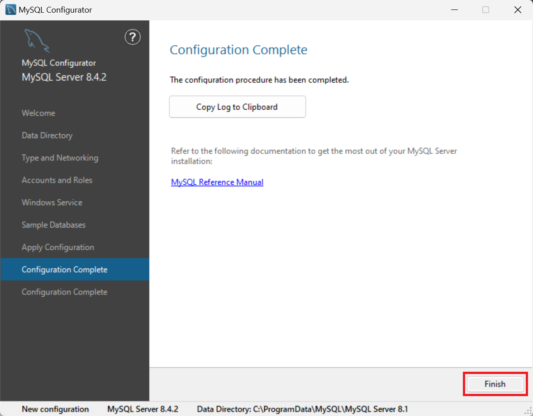Click 'MySQL Server 8.4.2' text in sidebar

pyautogui.click(x=64, y=77)
